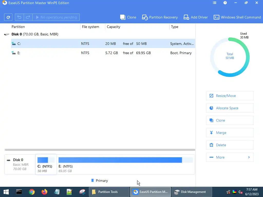Click Disk 0 Basic MBR label in disk map

[x=20, y=164]
